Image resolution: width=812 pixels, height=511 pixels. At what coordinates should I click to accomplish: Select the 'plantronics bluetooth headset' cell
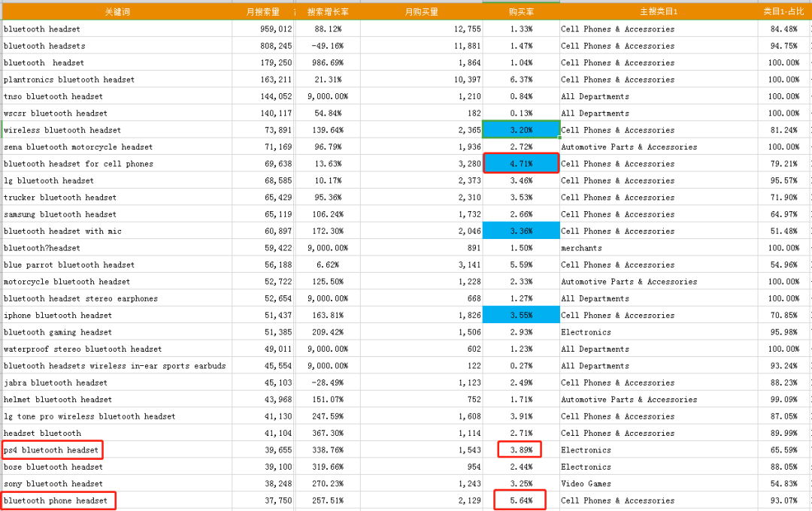click(x=69, y=80)
